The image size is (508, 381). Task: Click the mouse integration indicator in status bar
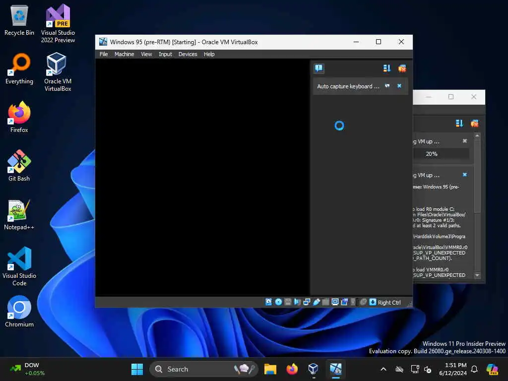(x=364, y=302)
